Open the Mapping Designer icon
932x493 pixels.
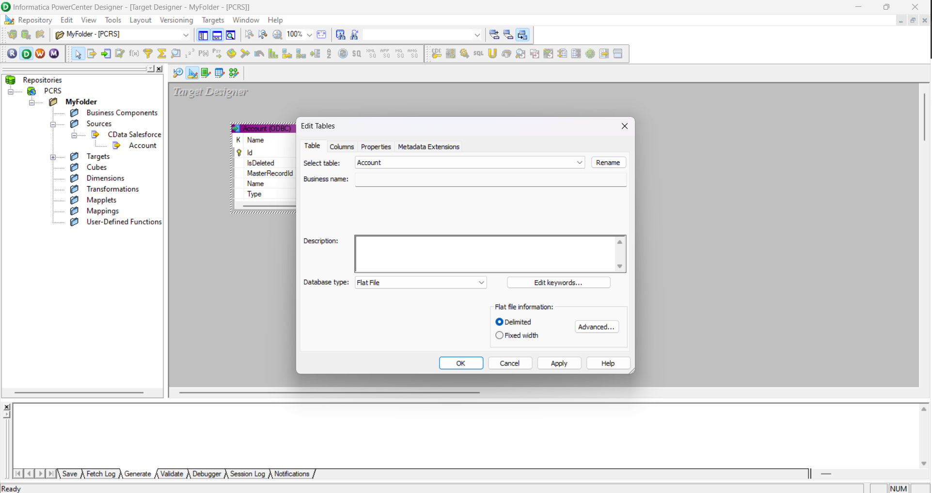(233, 73)
